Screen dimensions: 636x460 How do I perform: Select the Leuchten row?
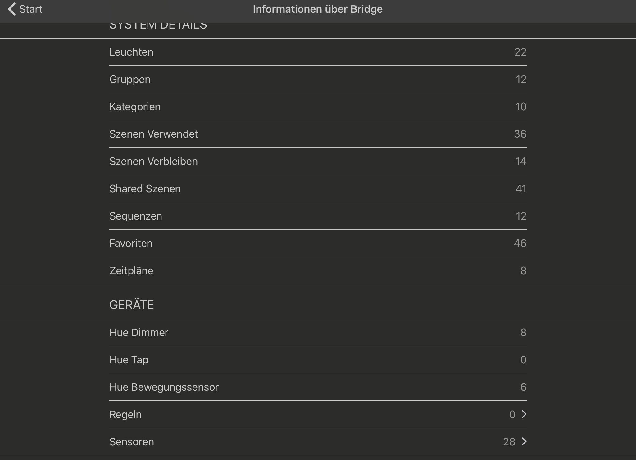pos(317,52)
